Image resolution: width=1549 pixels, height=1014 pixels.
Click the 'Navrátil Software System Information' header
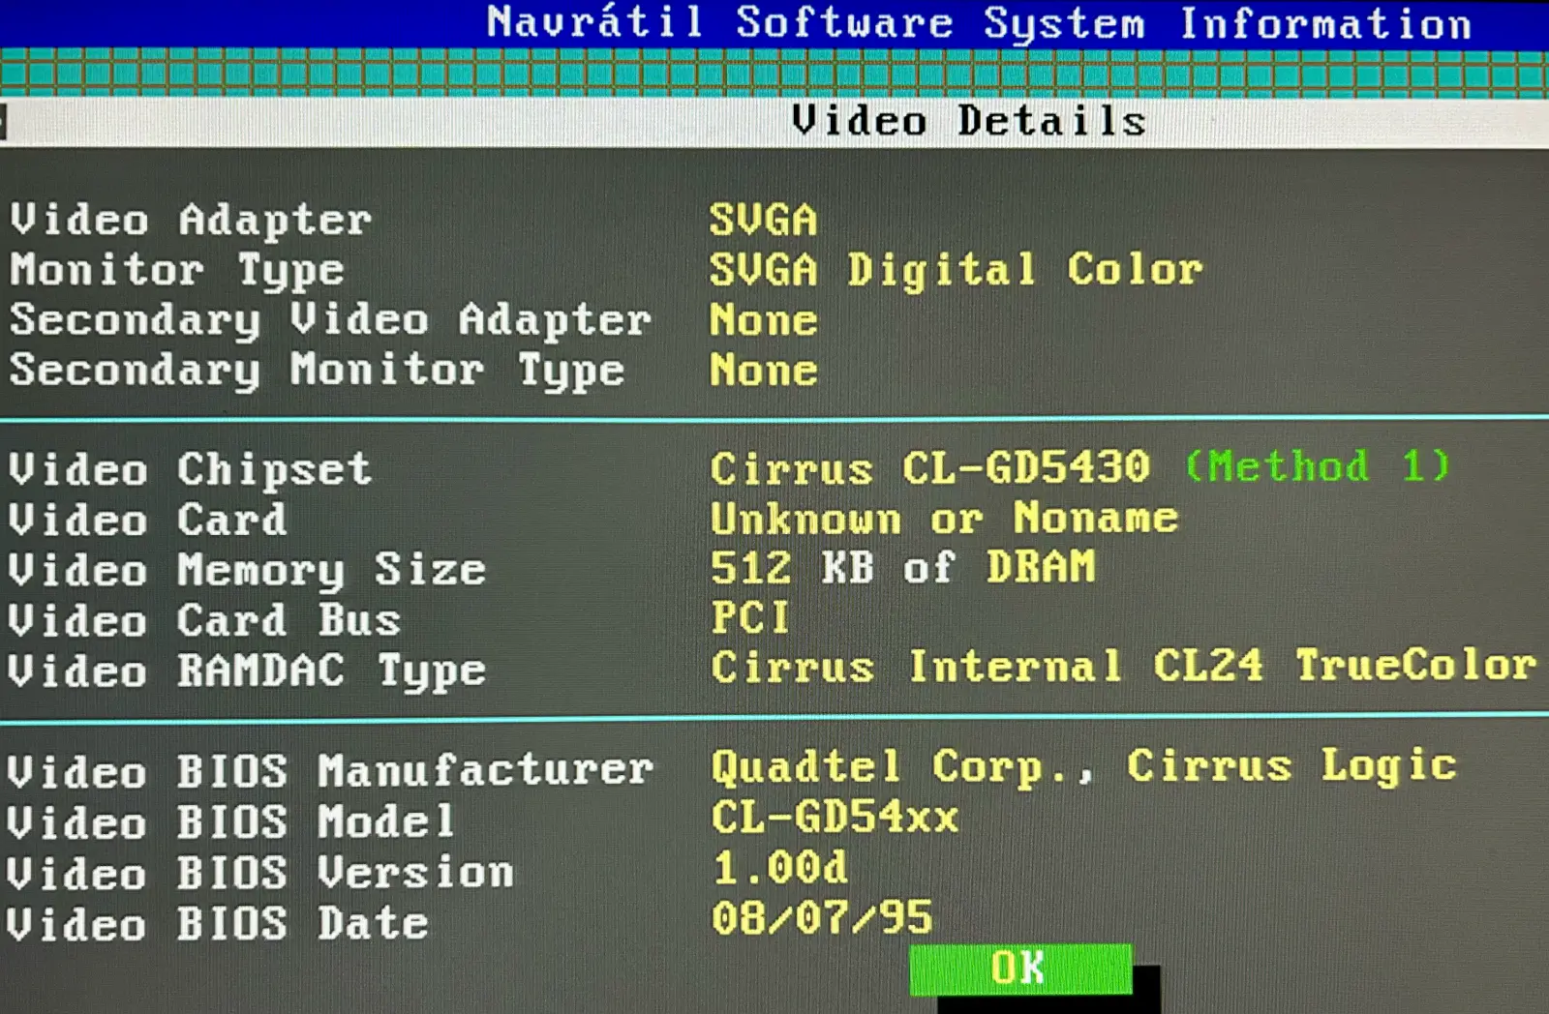pyautogui.click(x=979, y=22)
